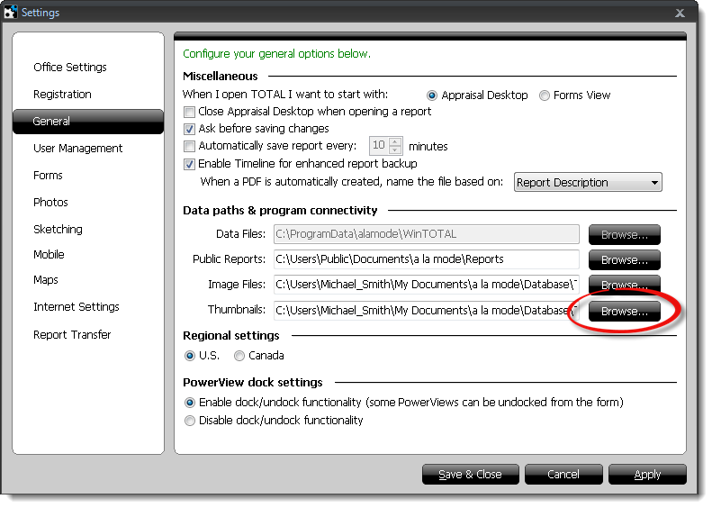Click the PowerView dock settings heading
The height and width of the screenshot is (508, 712).
(253, 383)
